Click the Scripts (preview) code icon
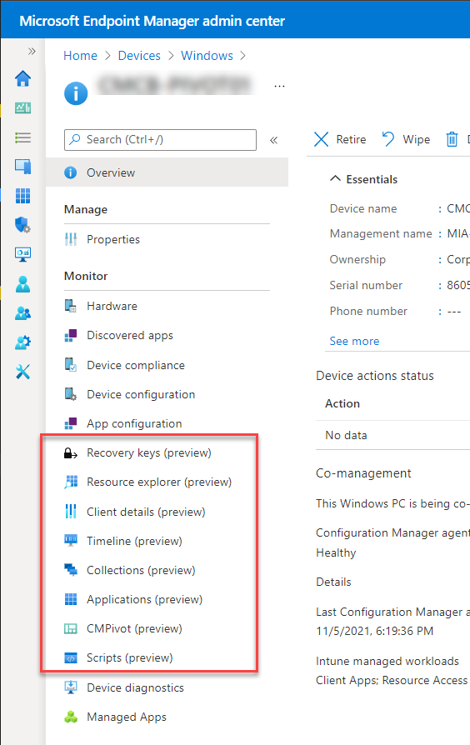The width and height of the screenshot is (470, 745). coord(71,658)
